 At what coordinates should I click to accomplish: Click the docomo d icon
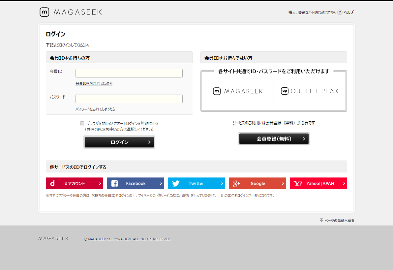pyautogui.click(x=52, y=184)
